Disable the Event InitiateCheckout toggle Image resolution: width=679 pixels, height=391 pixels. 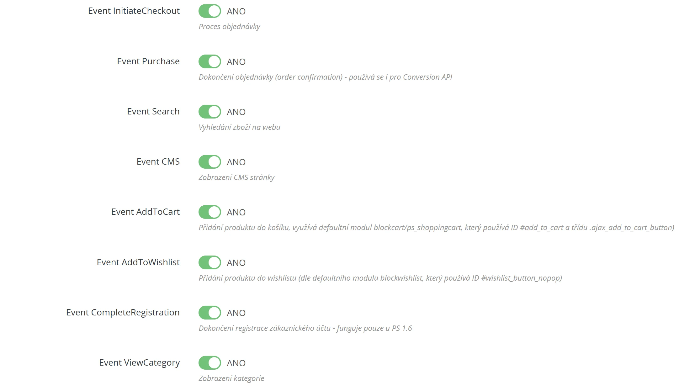pyautogui.click(x=210, y=11)
